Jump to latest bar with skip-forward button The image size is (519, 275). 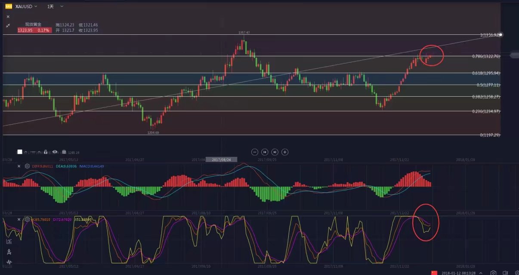275,152
